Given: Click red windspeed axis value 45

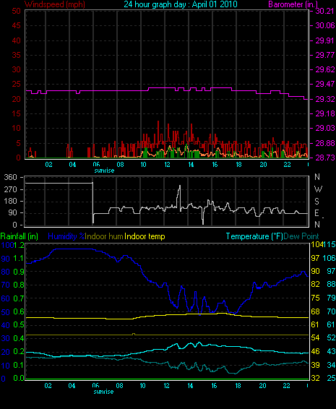Looking at the screenshot, I should (x=16, y=25).
